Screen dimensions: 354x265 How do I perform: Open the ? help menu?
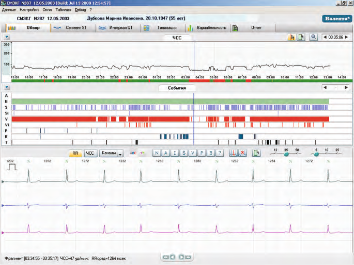click(91, 10)
